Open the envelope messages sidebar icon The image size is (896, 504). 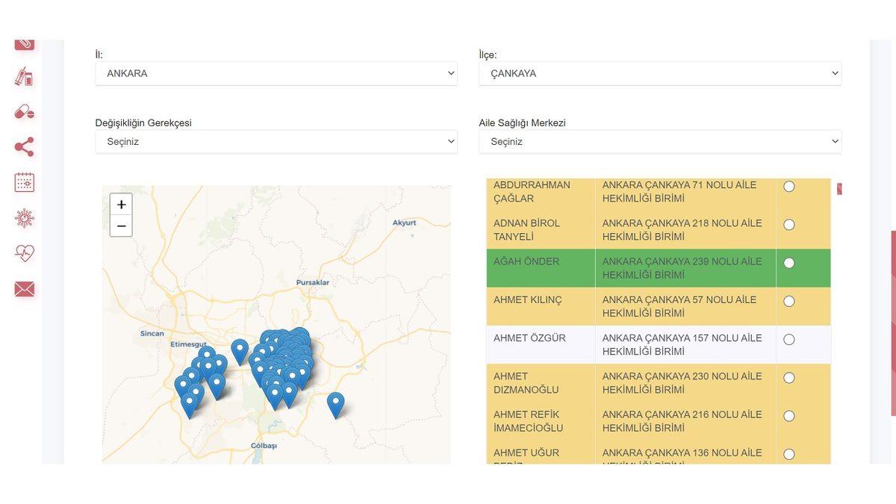click(x=24, y=289)
